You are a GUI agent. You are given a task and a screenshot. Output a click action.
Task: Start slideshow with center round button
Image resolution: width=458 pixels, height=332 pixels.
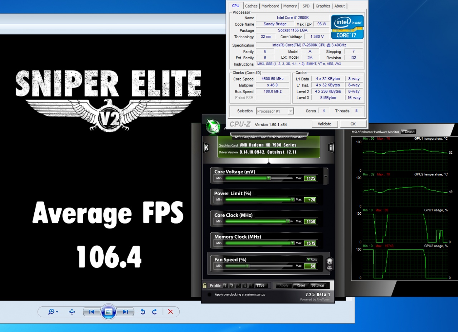tap(108, 312)
